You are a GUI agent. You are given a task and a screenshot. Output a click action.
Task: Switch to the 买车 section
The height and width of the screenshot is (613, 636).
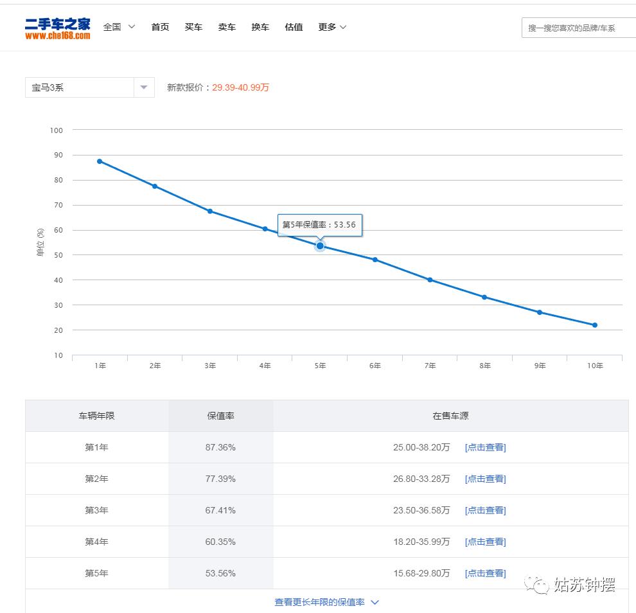[x=193, y=28]
